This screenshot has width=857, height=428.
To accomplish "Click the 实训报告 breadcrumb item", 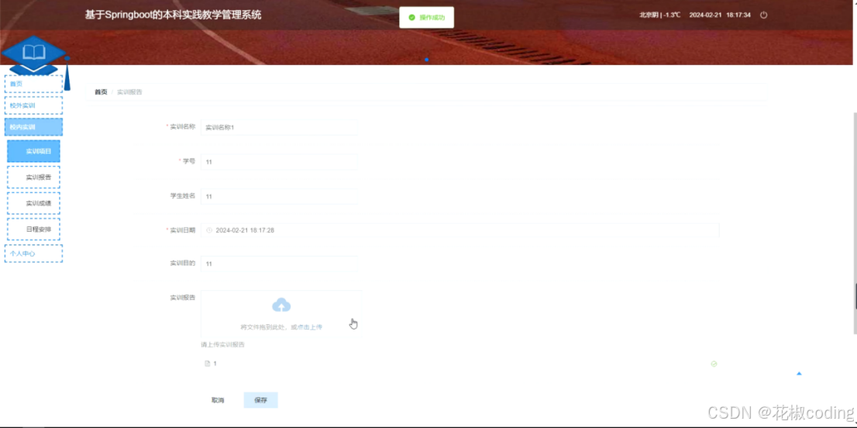I will click(129, 91).
